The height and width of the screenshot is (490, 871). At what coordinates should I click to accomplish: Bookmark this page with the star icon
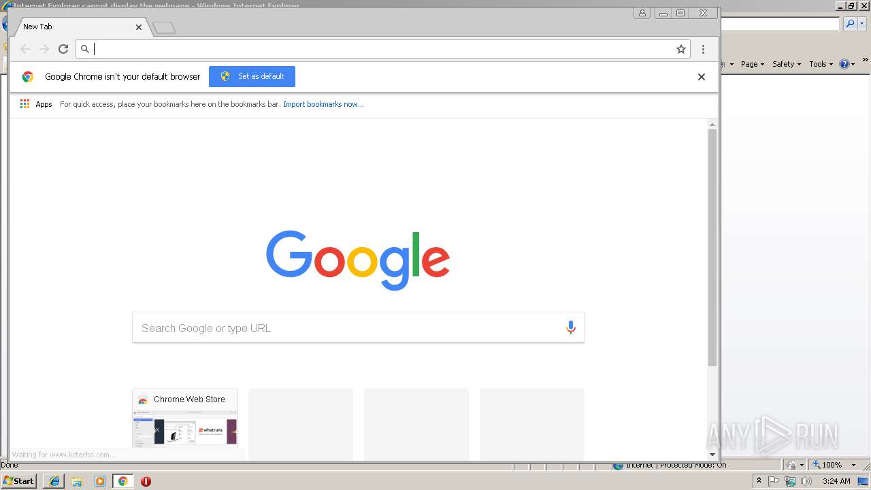[x=680, y=49]
